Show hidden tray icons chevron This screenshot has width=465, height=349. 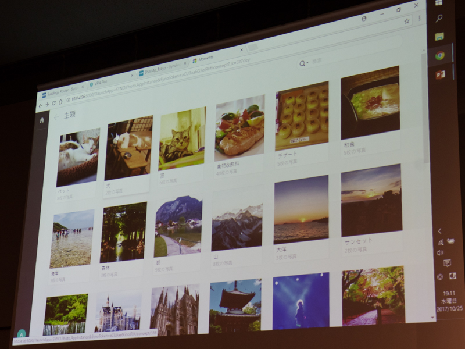coord(440,231)
